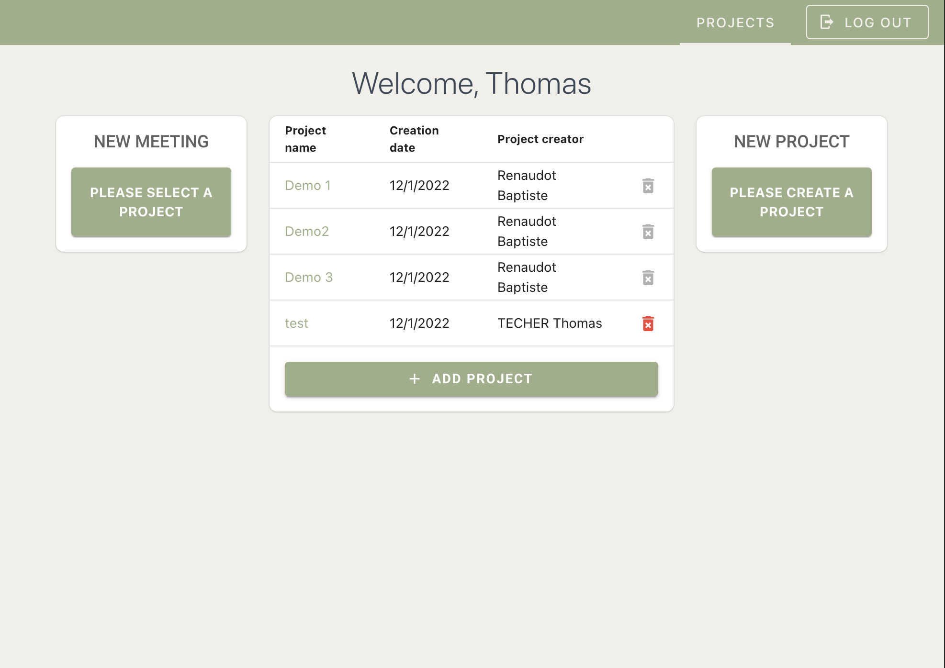Click trash icon in Demo2 row
Screen dimensions: 945x668
click(648, 232)
